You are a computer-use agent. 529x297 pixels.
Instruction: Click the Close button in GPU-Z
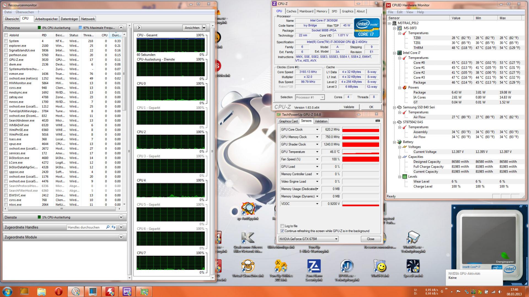(x=370, y=239)
